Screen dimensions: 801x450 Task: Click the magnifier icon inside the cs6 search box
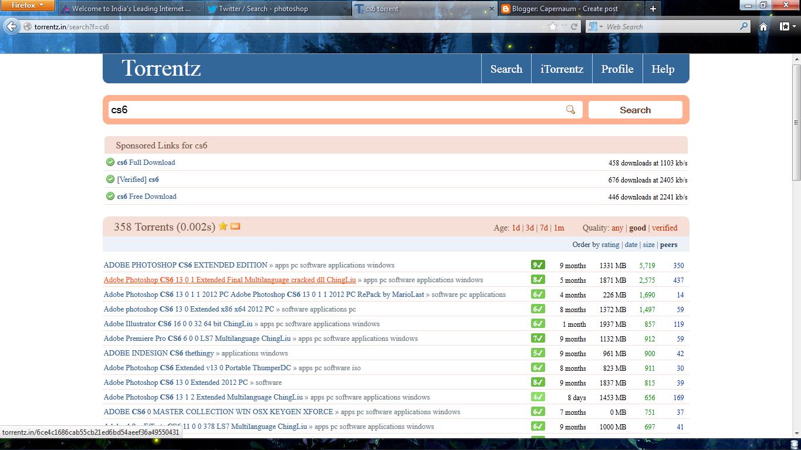570,110
